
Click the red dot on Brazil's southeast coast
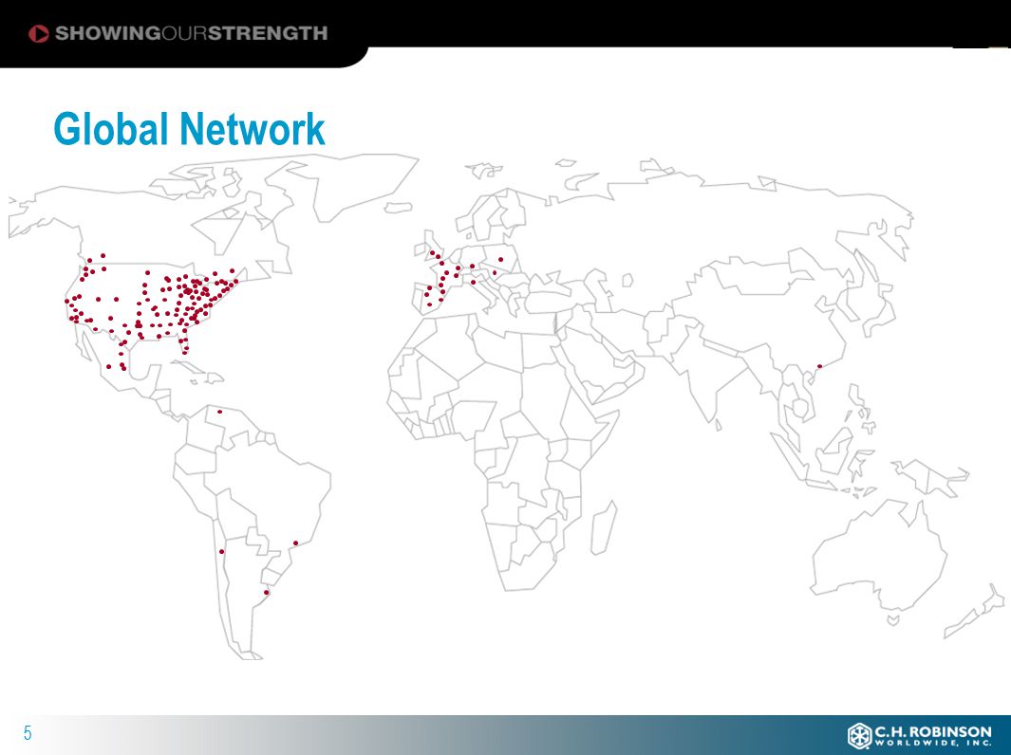tap(296, 543)
